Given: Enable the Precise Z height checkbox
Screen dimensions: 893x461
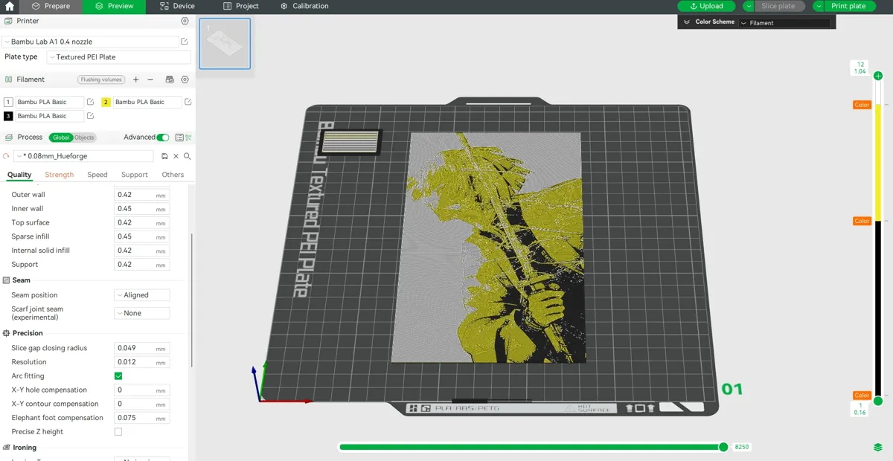Looking at the screenshot, I should tap(118, 432).
